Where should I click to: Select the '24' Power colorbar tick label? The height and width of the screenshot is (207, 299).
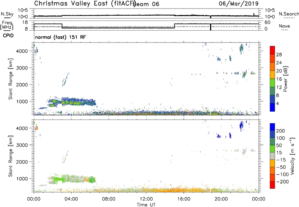[279, 63]
